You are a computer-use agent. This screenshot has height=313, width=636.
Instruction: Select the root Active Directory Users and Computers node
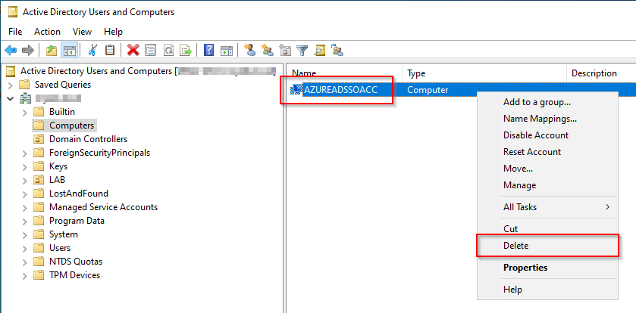(142, 71)
